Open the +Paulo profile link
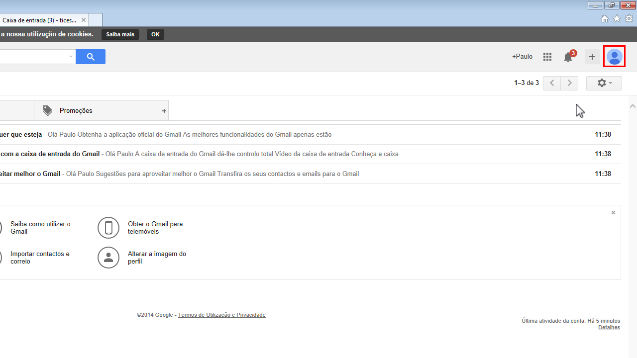The image size is (637, 358). 522,57
